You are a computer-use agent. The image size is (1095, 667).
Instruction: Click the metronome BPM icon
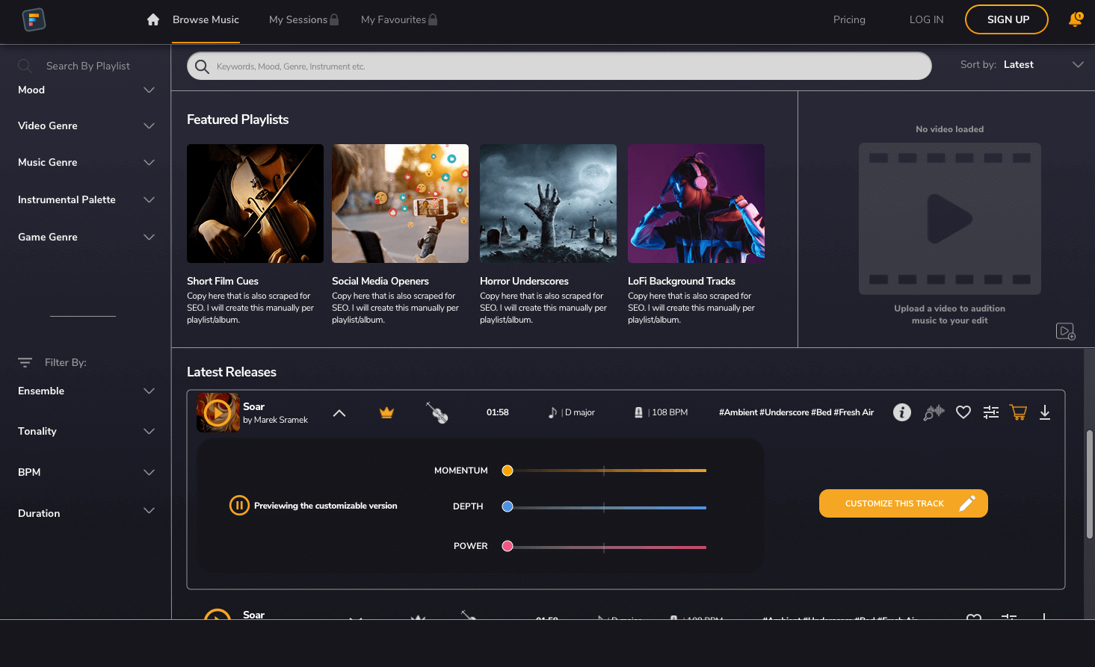pos(638,412)
